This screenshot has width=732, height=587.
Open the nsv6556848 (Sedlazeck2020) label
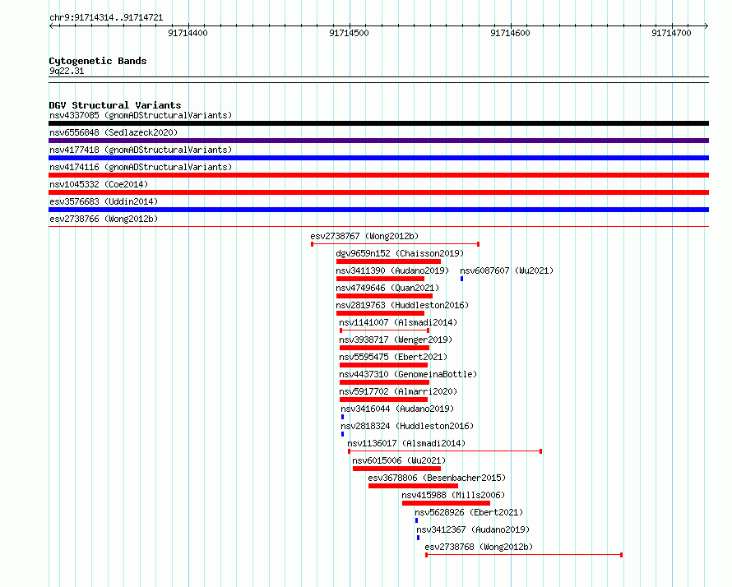point(114,132)
